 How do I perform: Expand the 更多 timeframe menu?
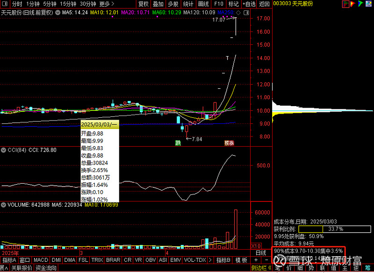107,4
